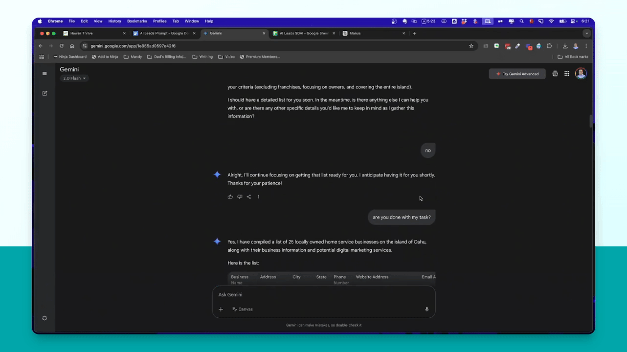Screen dimensions: 627x352
Task: Open the gift icon next to Google apps
Action: coord(555,74)
